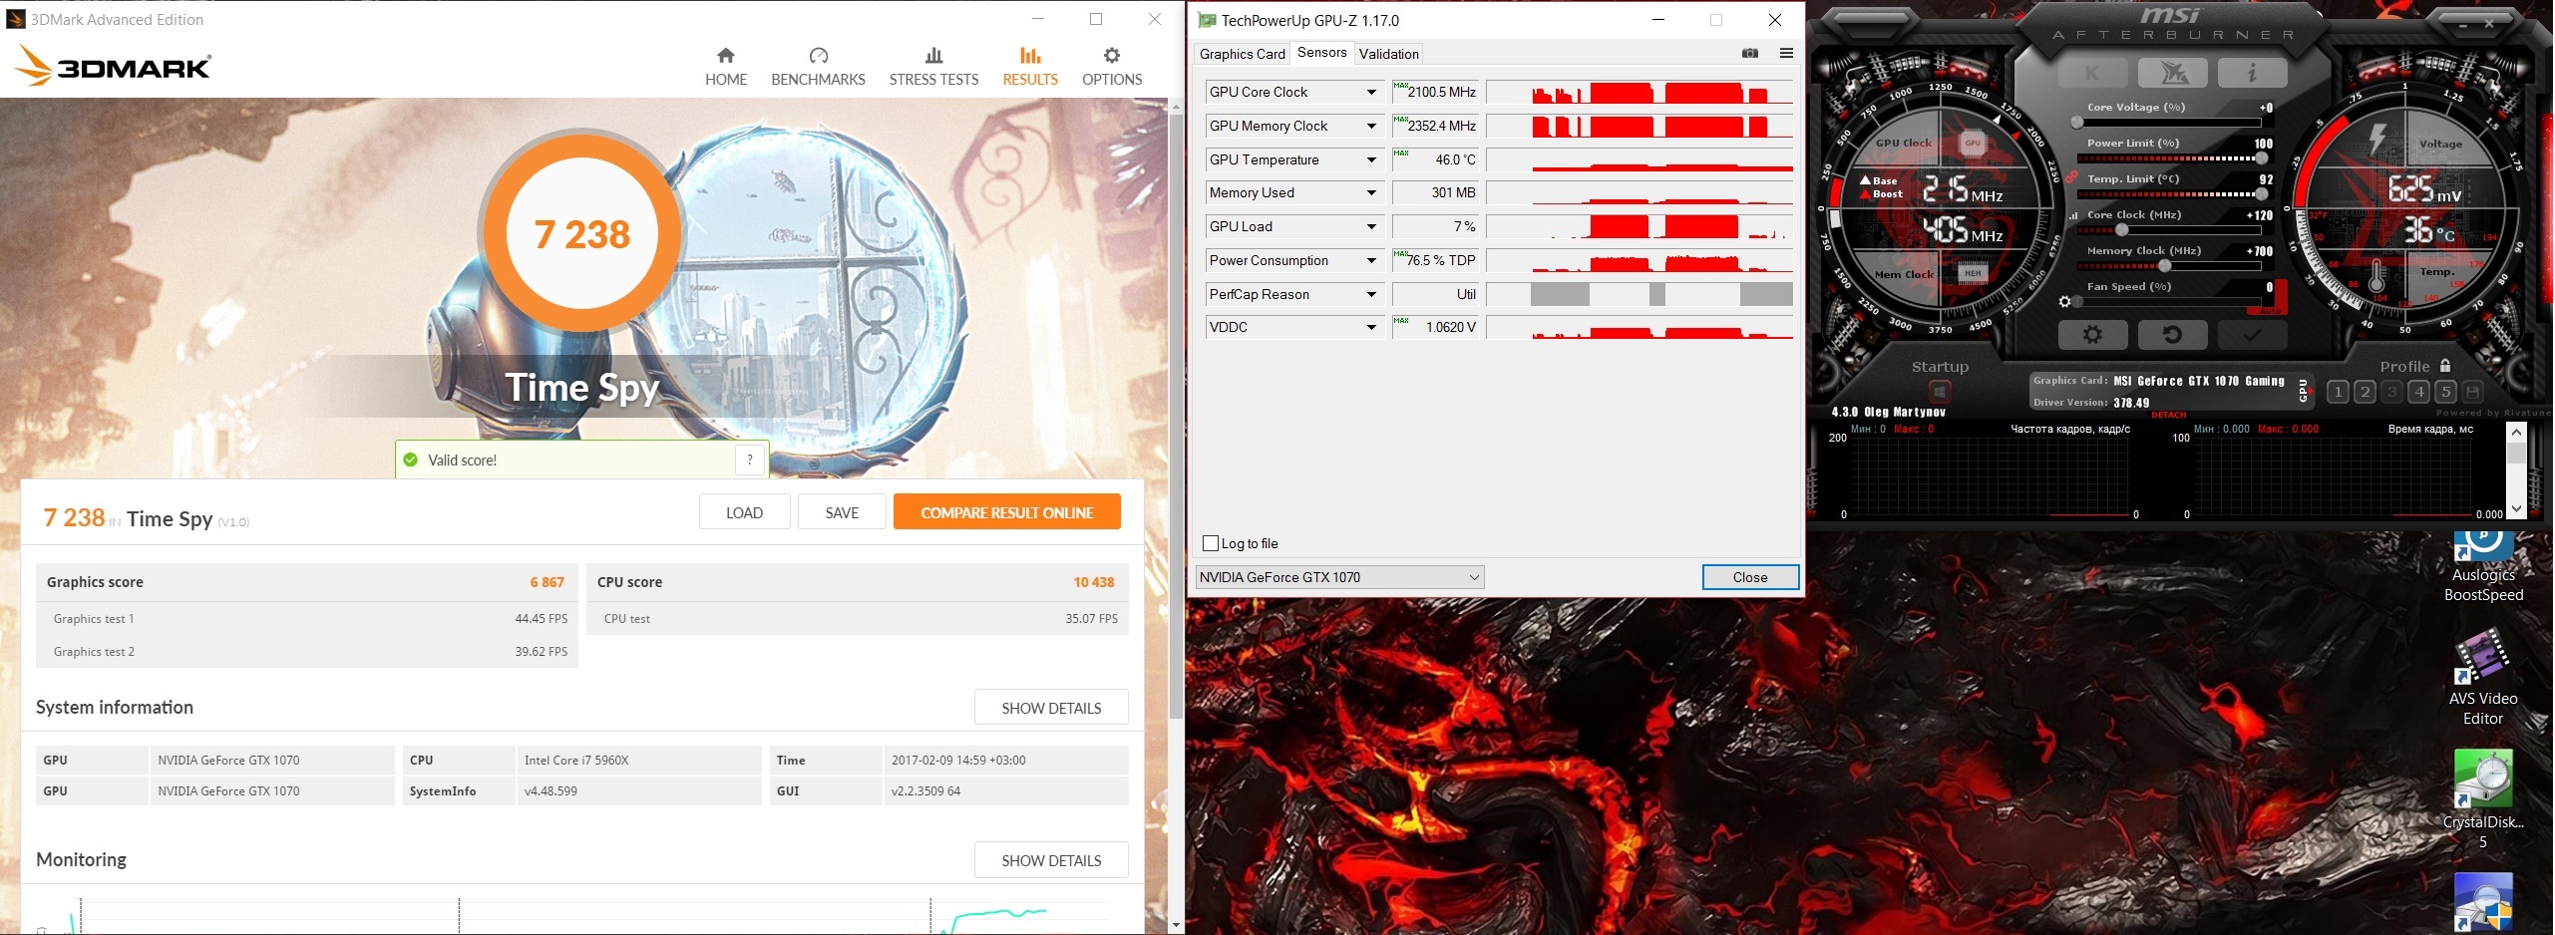The width and height of the screenshot is (2555, 935).
Task: Expand the PerfCap Reason sensor dropdown
Action: tap(1371, 295)
